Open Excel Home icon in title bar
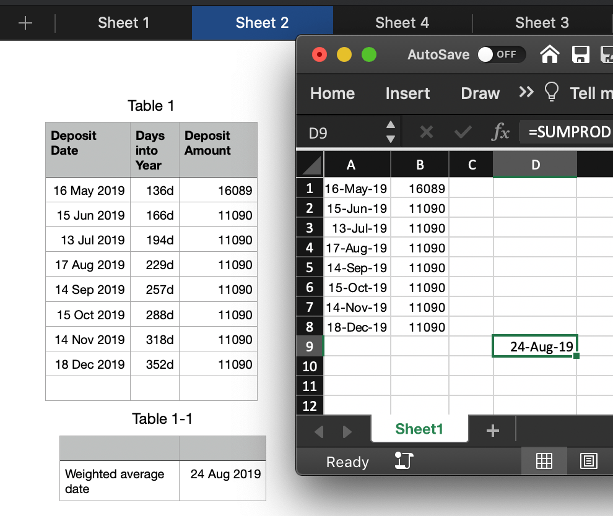 [550, 54]
